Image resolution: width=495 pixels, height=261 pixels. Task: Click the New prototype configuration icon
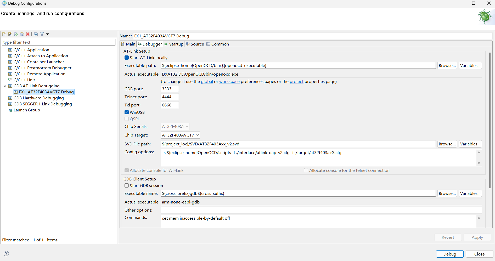click(10, 34)
